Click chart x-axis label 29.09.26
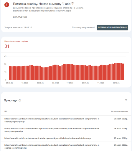Image resolution: width=132 pixels, height=151 pixels. [85, 83]
